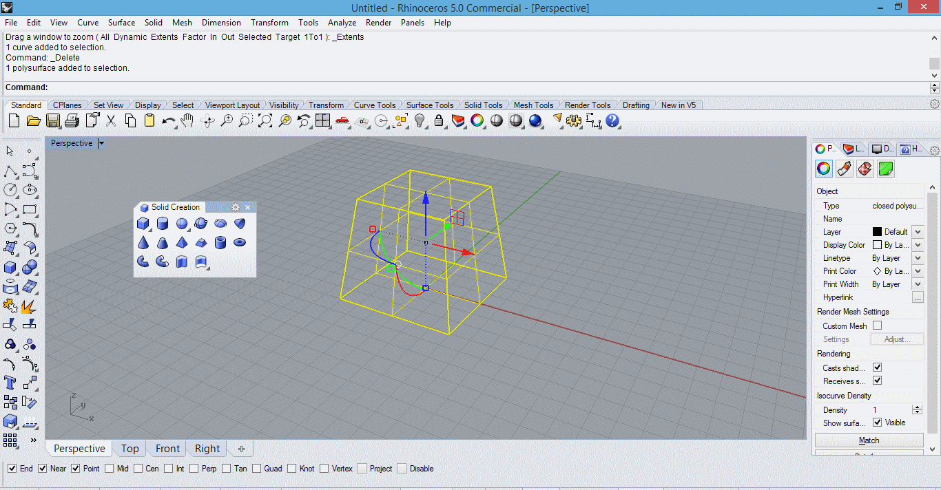
Task: Select the Tube tool in Solid Creation
Action: click(x=220, y=242)
